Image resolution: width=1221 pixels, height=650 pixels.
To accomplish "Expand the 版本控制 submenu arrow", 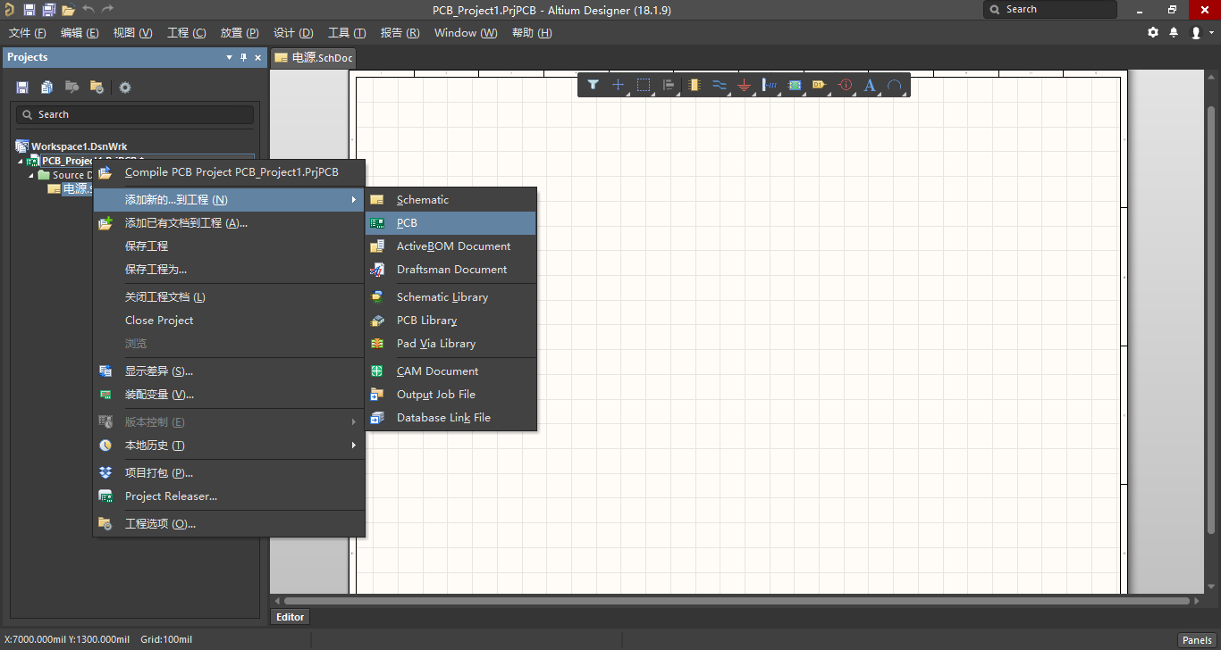I will [353, 421].
